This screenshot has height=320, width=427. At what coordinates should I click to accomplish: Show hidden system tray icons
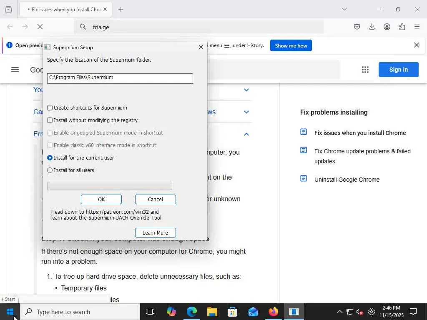(339, 312)
